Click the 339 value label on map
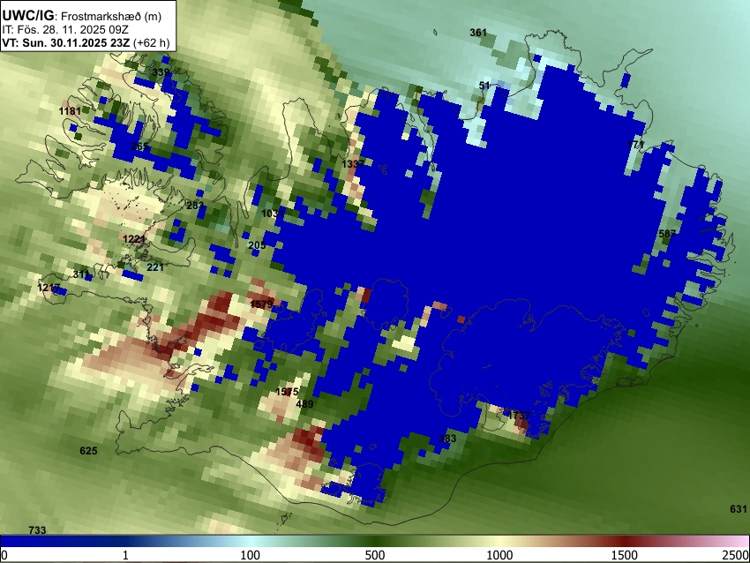 click(x=161, y=72)
